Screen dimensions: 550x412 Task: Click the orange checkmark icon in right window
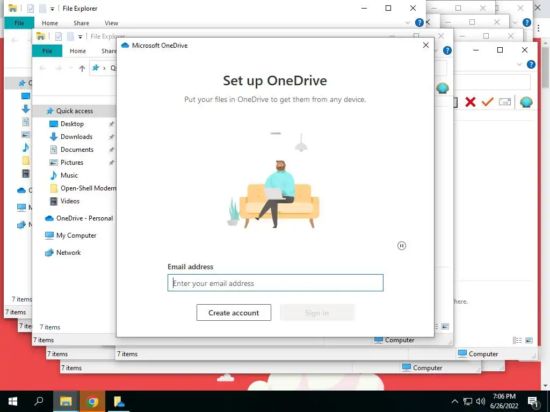(x=488, y=102)
